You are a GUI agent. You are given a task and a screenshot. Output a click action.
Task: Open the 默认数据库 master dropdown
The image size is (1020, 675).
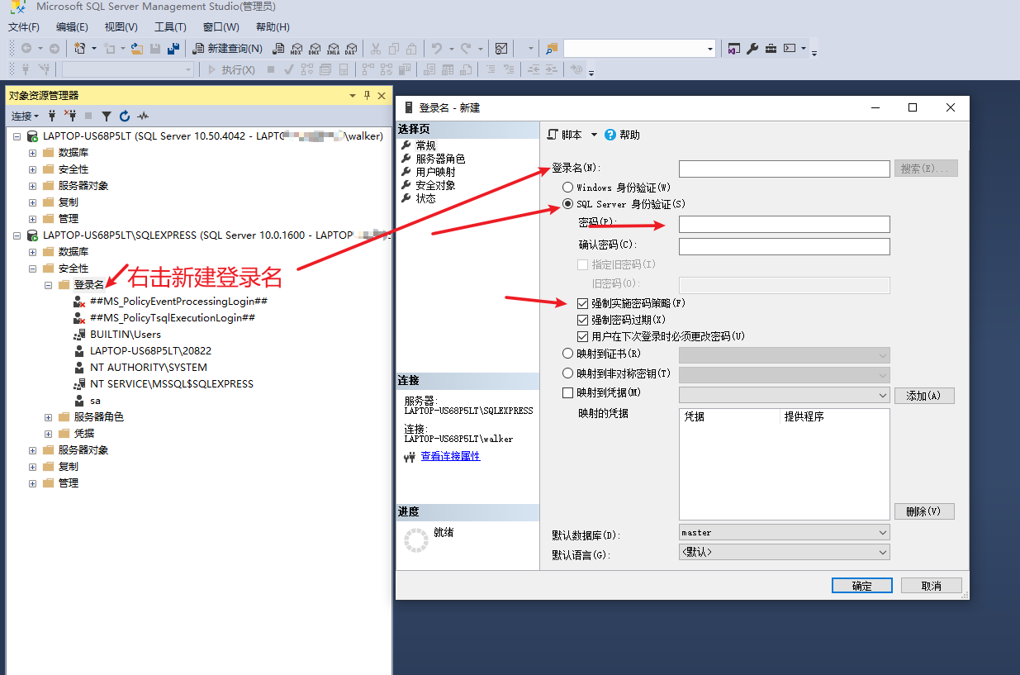tap(784, 533)
